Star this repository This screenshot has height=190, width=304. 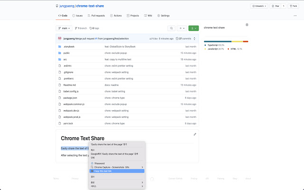[275, 6]
